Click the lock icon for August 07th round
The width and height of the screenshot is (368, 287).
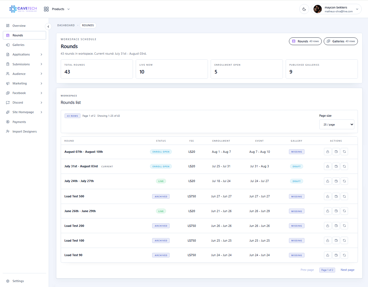pos(328,152)
